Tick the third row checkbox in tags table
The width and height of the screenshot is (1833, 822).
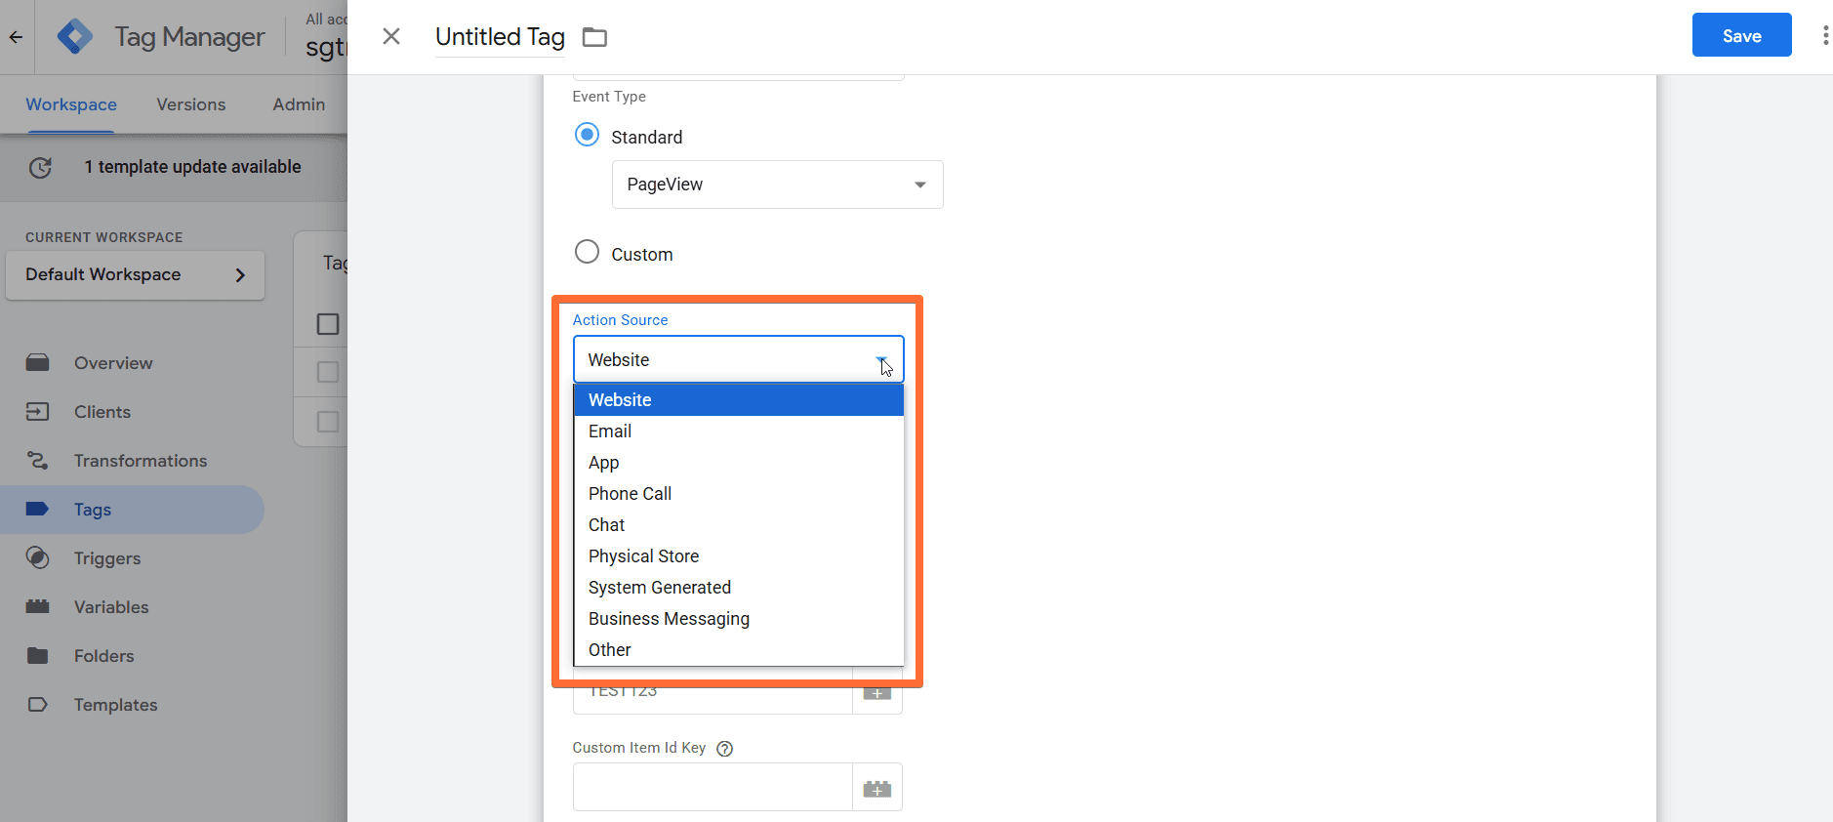click(328, 422)
